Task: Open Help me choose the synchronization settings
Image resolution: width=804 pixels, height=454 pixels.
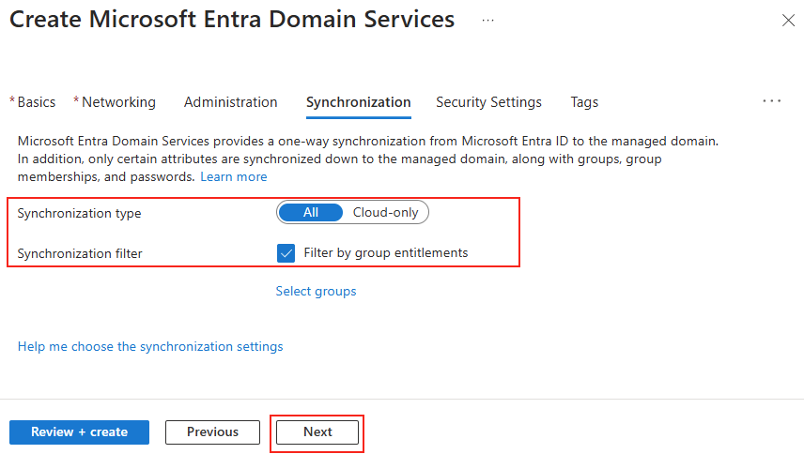Action: tap(150, 346)
